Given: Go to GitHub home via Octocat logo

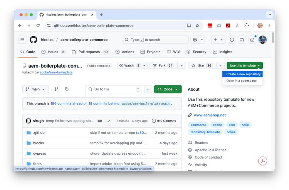Looking at the screenshot, I should (x=34, y=40).
